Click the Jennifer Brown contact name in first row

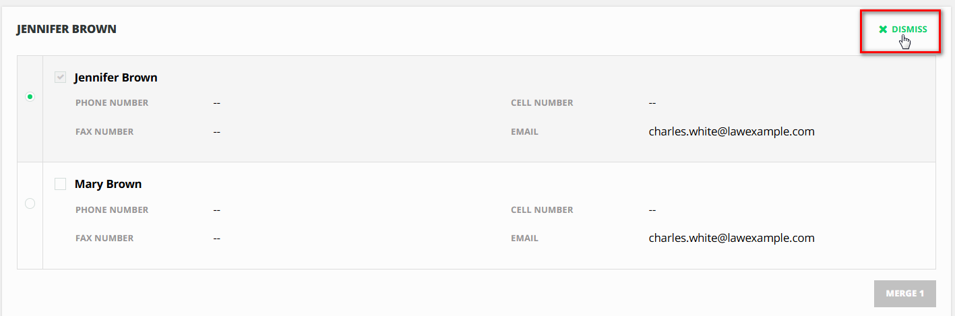pos(116,77)
